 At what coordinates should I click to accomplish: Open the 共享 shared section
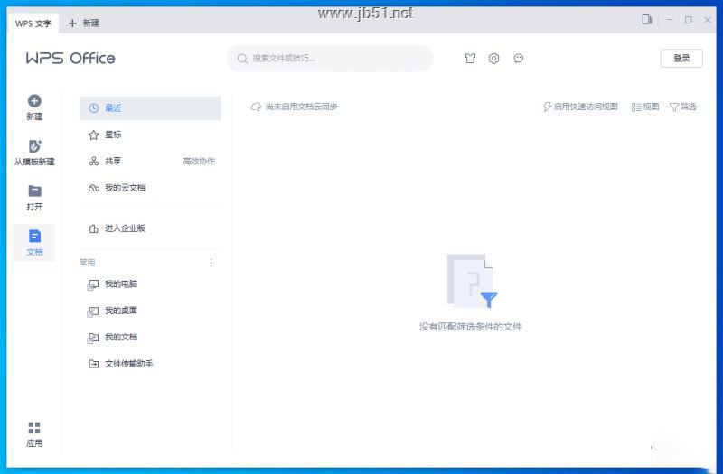[150, 162]
